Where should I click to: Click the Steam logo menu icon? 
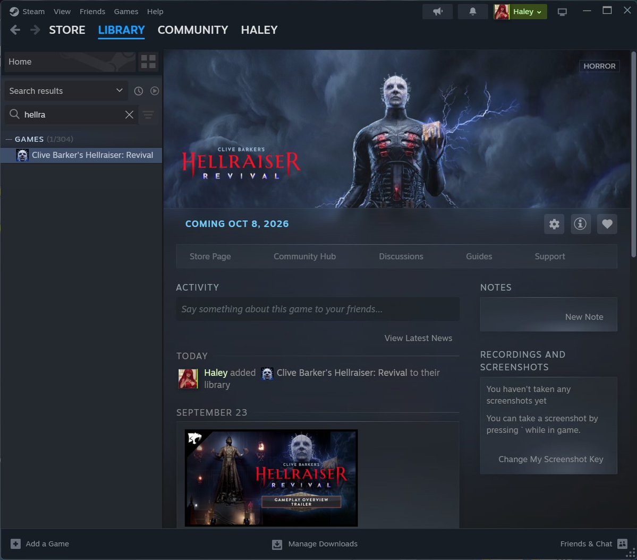[14, 12]
